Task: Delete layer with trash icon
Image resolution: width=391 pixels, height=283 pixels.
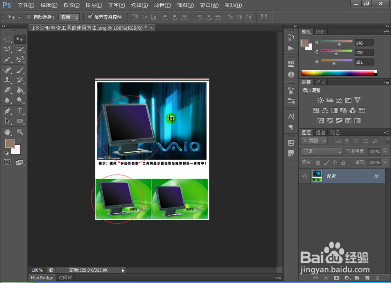Action: pos(377,278)
